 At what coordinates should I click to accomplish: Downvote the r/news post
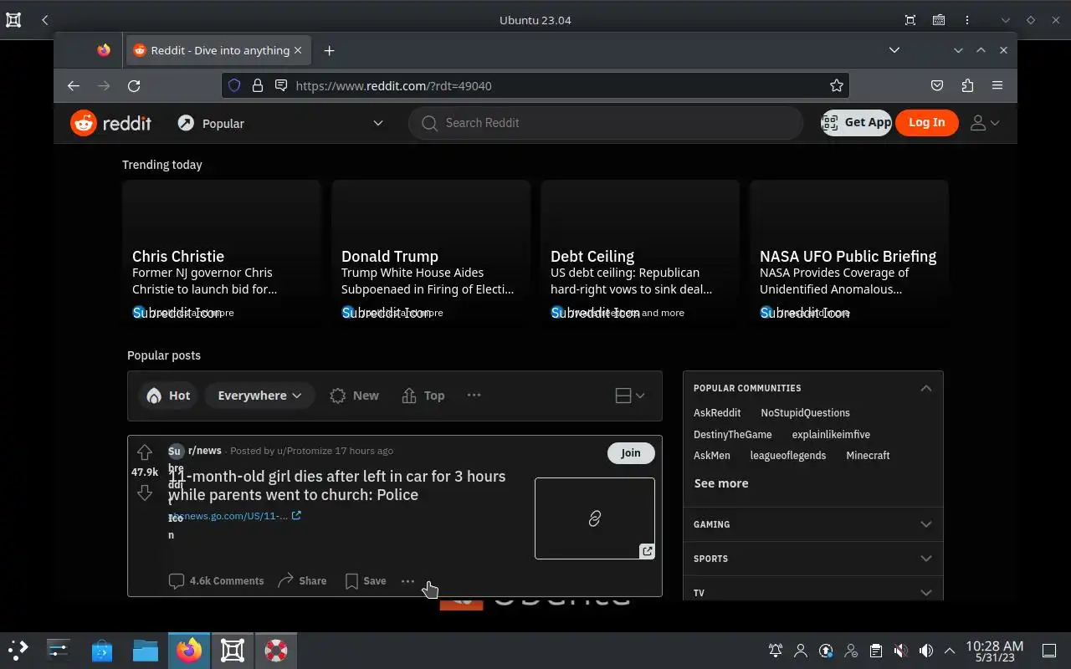click(x=145, y=493)
